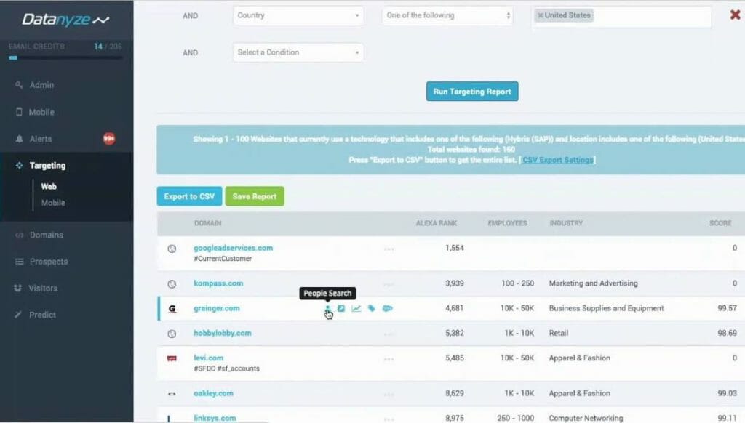
Task: Open the actions dots for googleadservices.com
Action: 389,249
